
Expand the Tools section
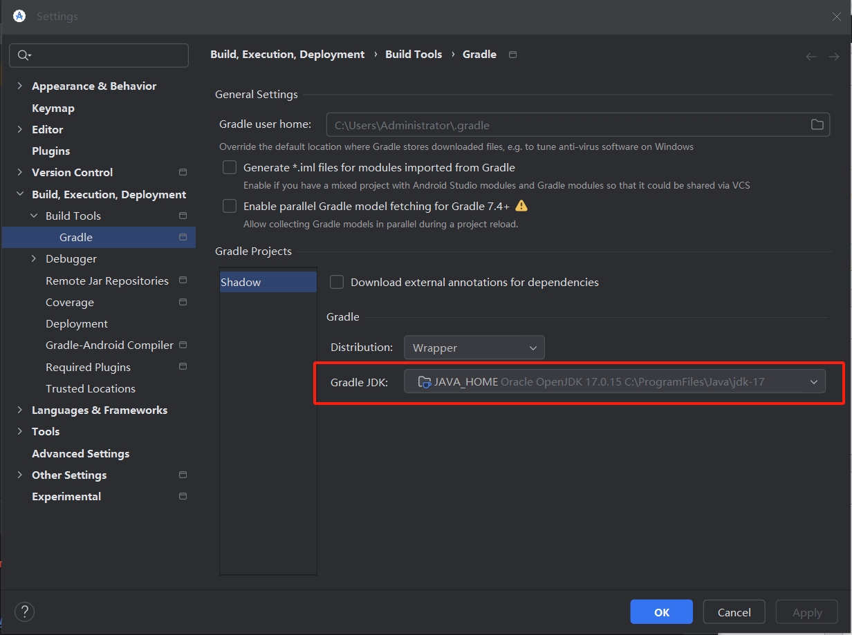point(20,431)
